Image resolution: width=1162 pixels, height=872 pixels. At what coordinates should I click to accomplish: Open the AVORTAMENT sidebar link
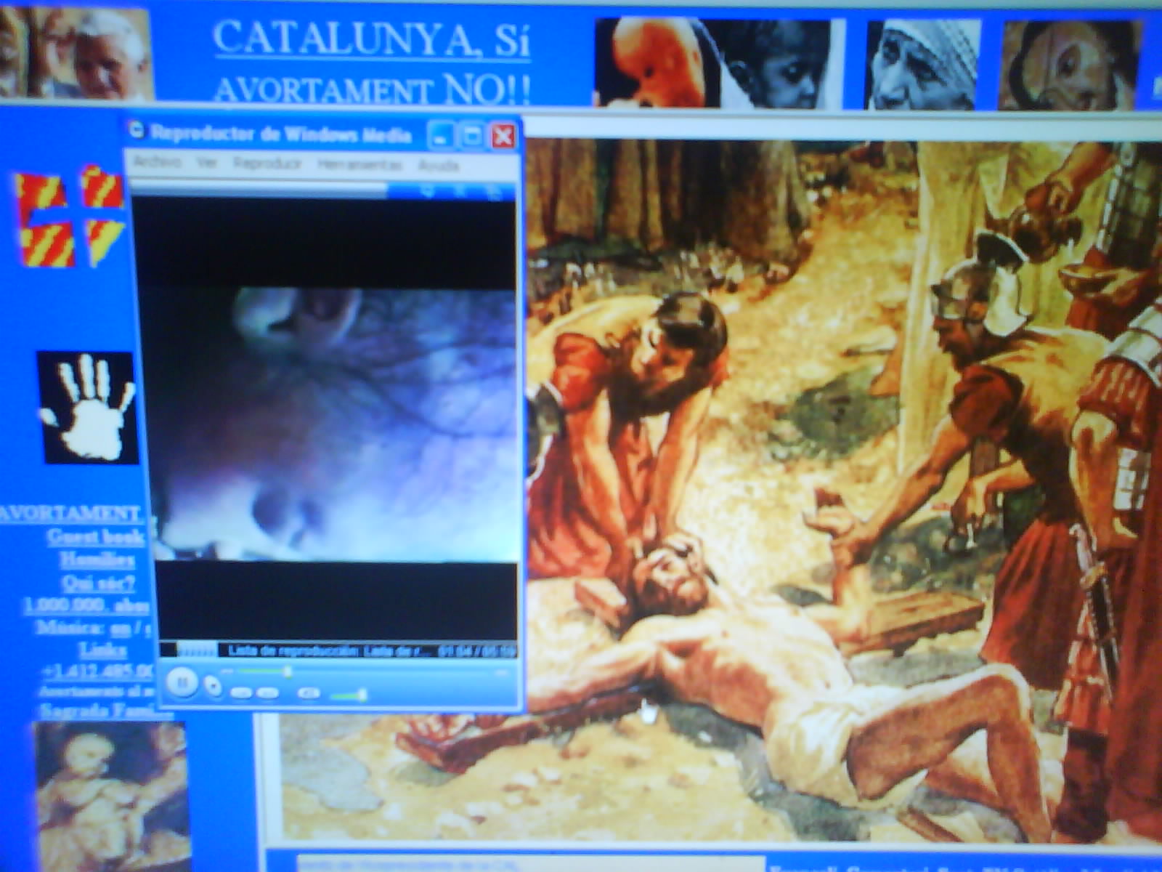coord(71,514)
